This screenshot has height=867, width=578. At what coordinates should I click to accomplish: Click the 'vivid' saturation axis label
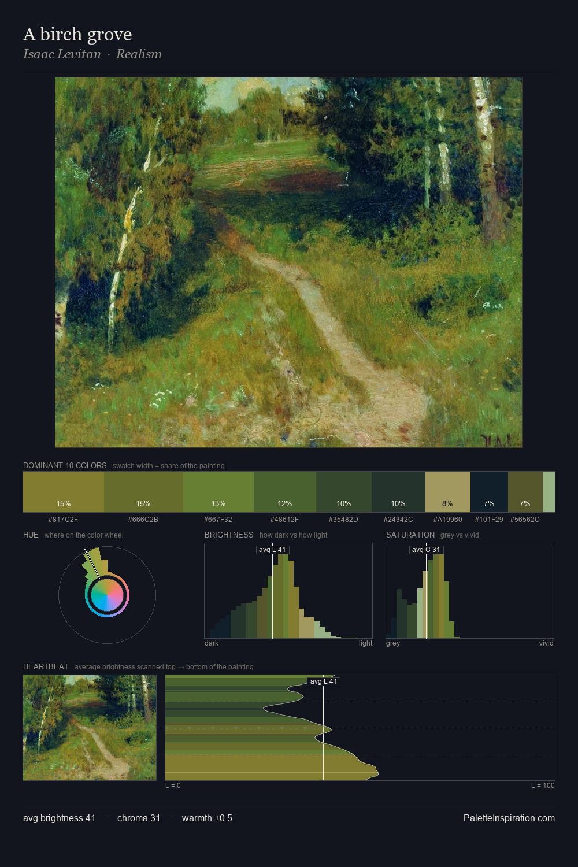[x=546, y=643]
